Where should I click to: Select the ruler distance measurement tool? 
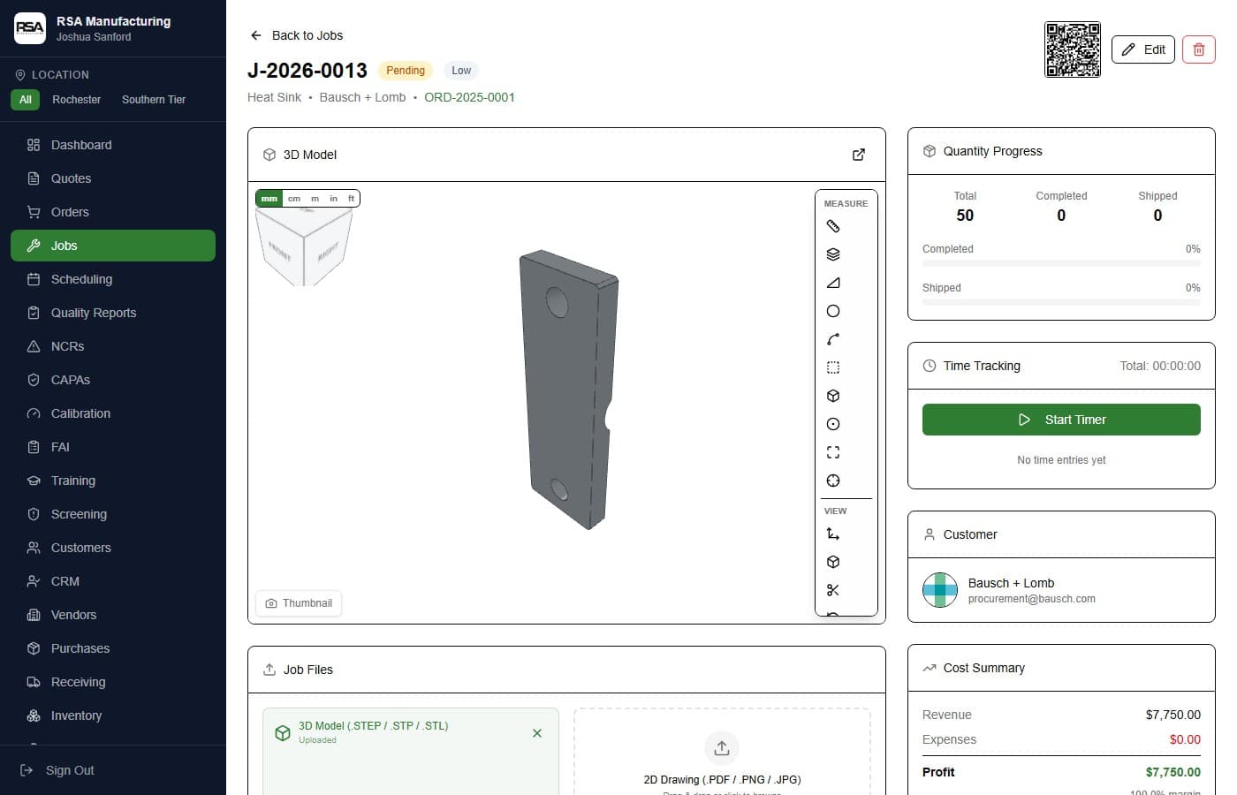pos(832,226)
